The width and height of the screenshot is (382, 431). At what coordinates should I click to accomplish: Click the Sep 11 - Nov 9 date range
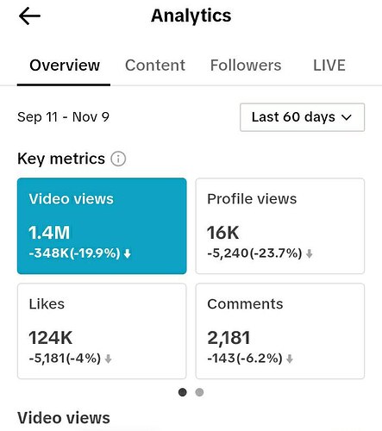click(x=63, y=117)
